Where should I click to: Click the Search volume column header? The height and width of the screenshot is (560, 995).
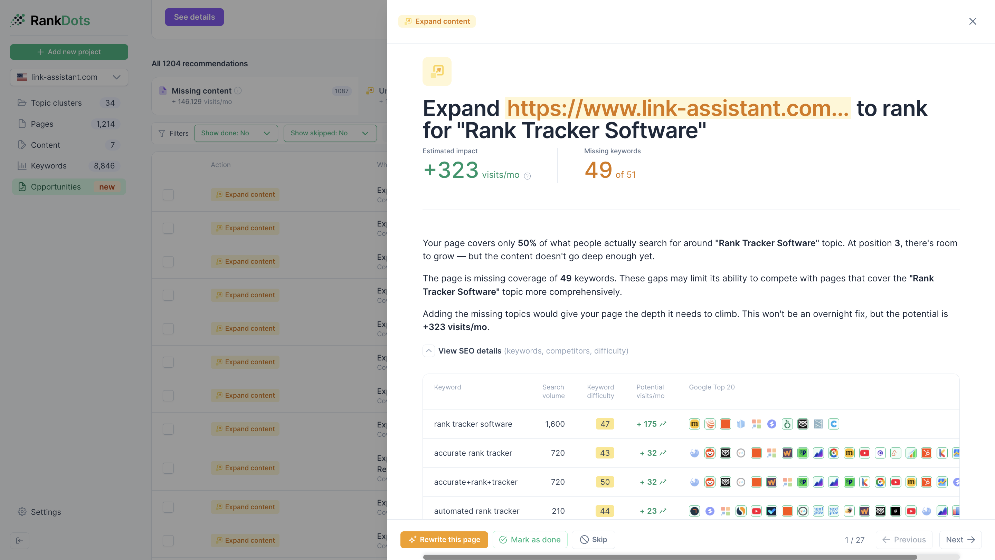coord(553,391)
